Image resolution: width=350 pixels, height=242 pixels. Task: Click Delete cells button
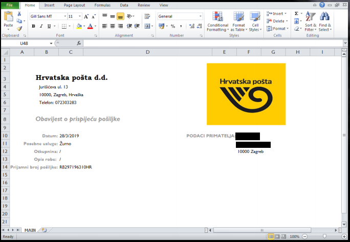(277, 21)
